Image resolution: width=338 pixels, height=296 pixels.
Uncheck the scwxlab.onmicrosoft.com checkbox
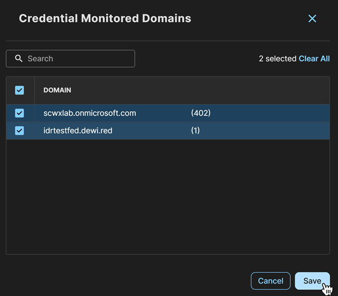point(19,113)
